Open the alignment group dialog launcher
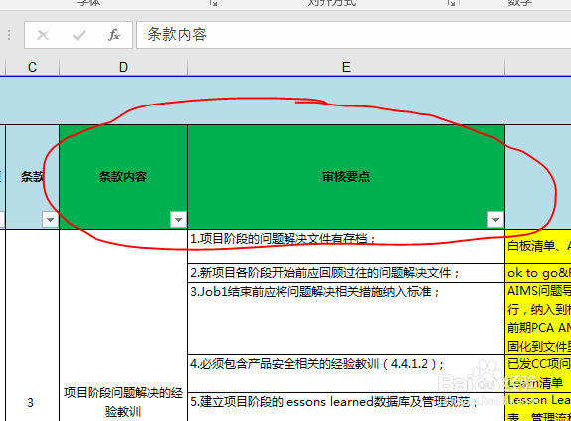The height and width of the screenshot is (421, 571). 452,3
